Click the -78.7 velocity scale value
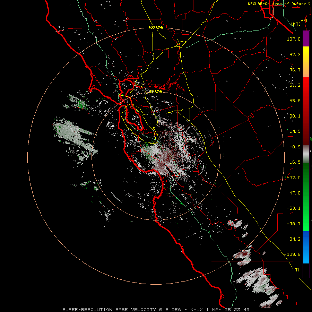The height and width of the screenshot is (312, 312). 294,224
